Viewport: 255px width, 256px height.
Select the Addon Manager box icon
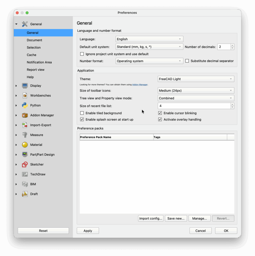25,115
